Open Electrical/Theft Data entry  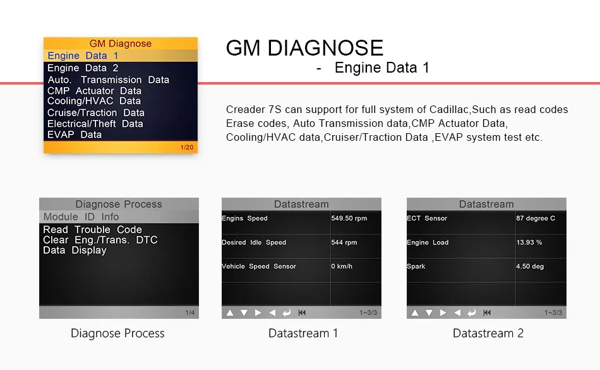[95, 124]
